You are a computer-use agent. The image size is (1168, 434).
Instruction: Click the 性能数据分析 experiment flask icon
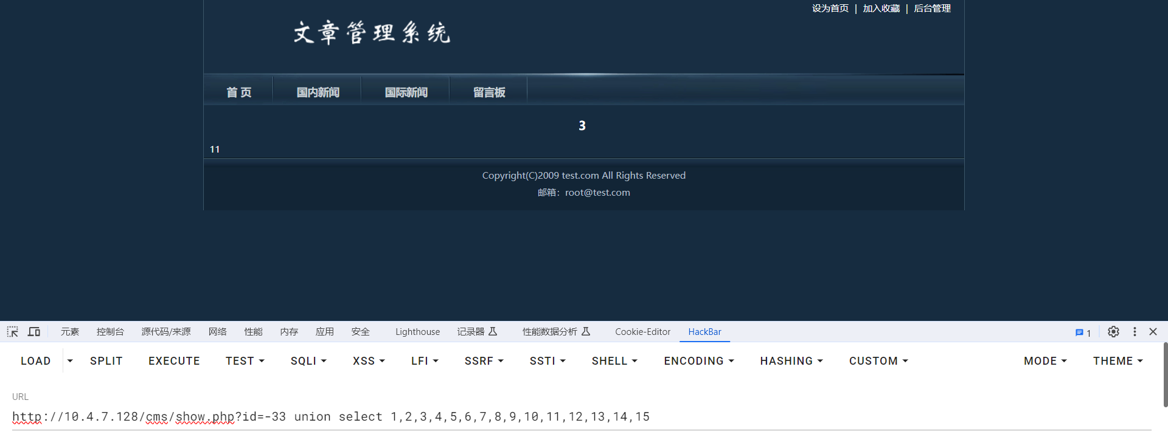[x=586, y=331]
